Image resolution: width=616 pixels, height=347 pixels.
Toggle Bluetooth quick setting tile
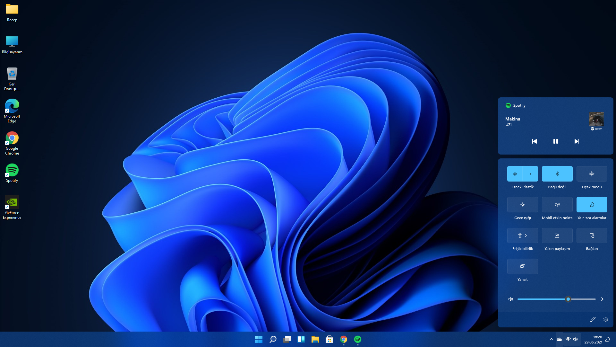coord(557,174)
